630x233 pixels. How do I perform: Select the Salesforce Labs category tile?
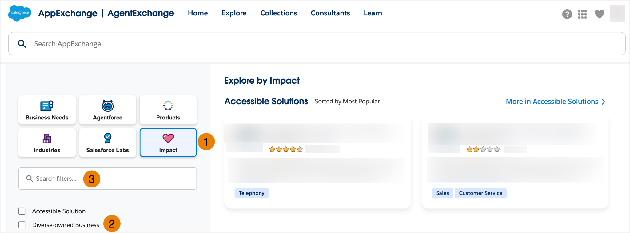[x=108, y=143]
